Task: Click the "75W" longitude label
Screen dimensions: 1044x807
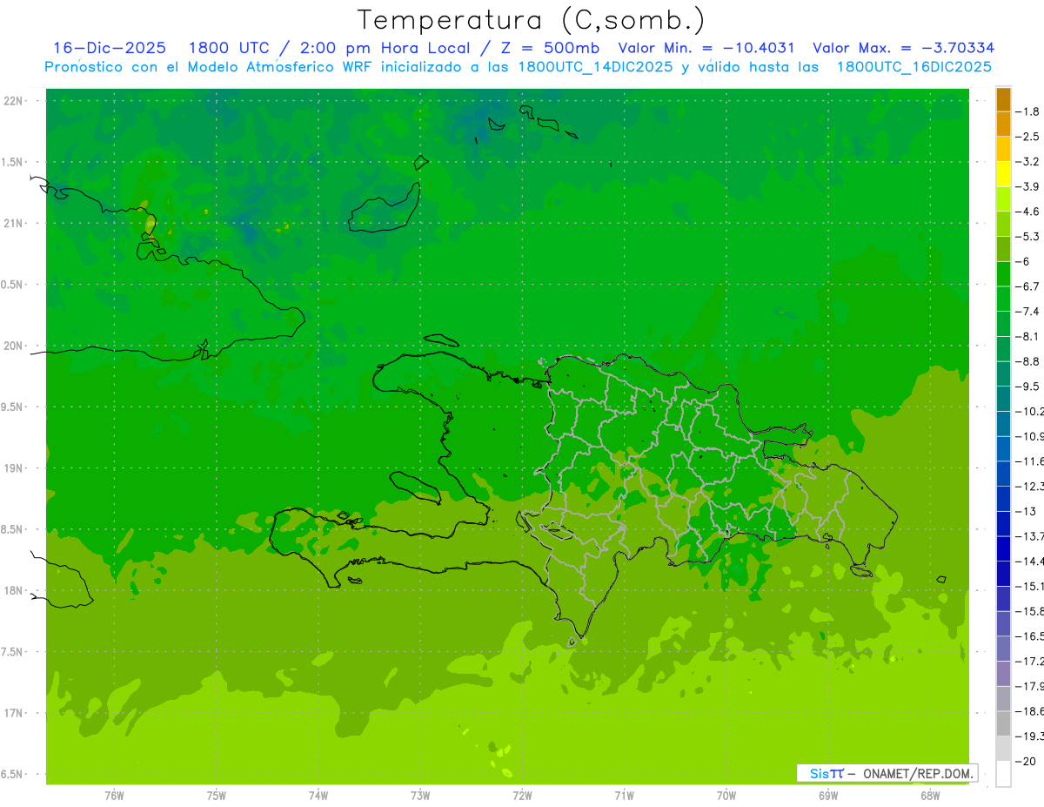Action: pyautogui.click(x=217, y=796)
